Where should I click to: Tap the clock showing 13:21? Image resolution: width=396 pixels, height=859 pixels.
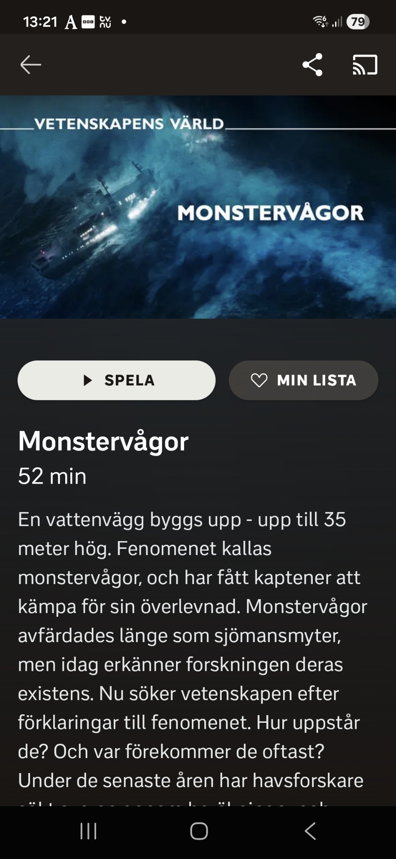click(40, 21)
